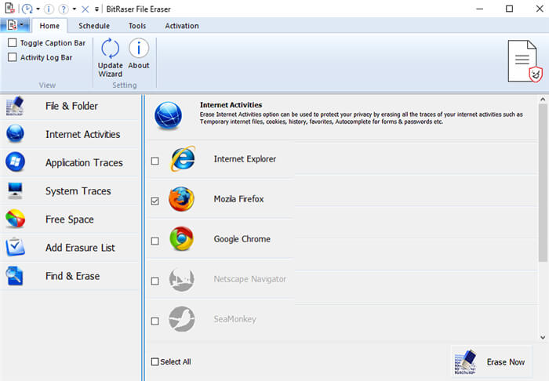Choose Free Space label in sidebar
Viewport: 549px width, 381px height.
tap(70, 220)
